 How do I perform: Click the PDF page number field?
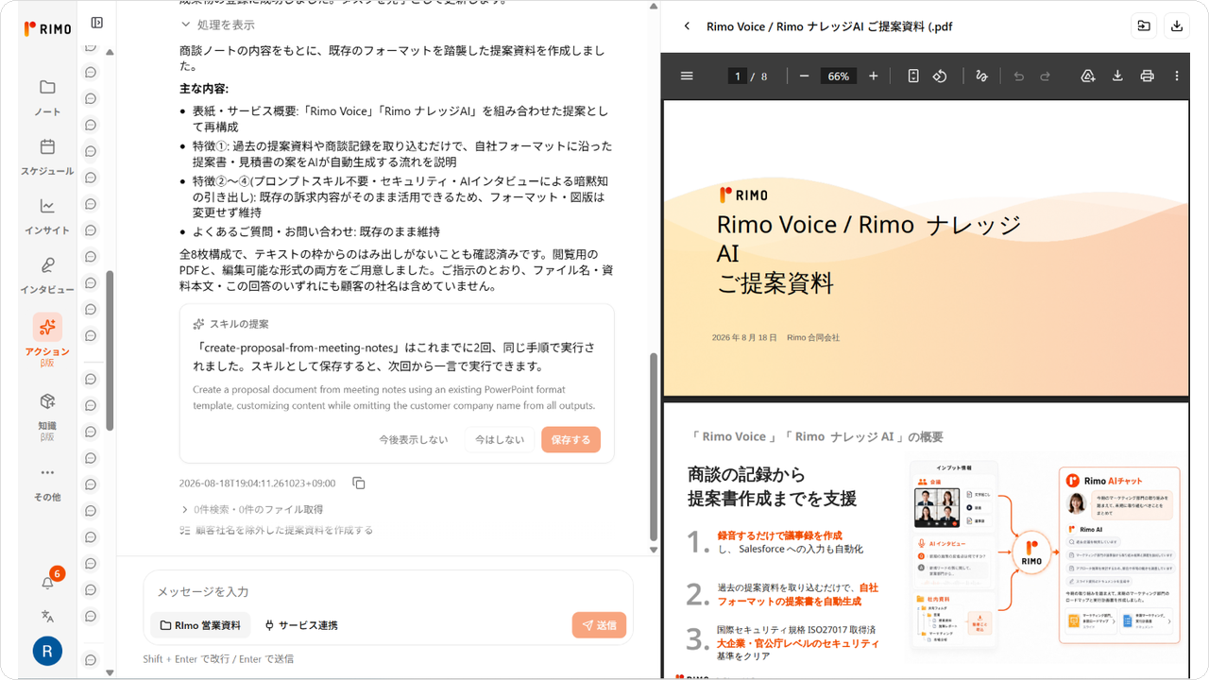click(x=738, y=76)
